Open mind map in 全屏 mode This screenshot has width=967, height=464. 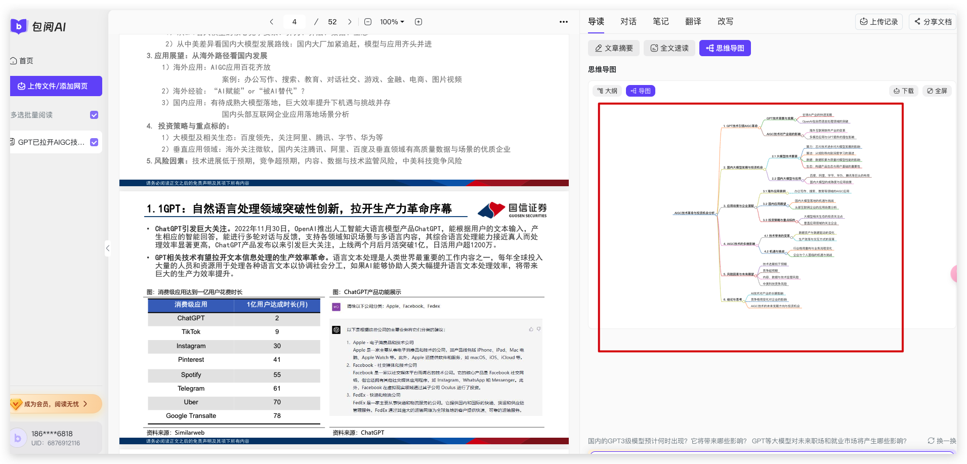[x=937, y=91]
